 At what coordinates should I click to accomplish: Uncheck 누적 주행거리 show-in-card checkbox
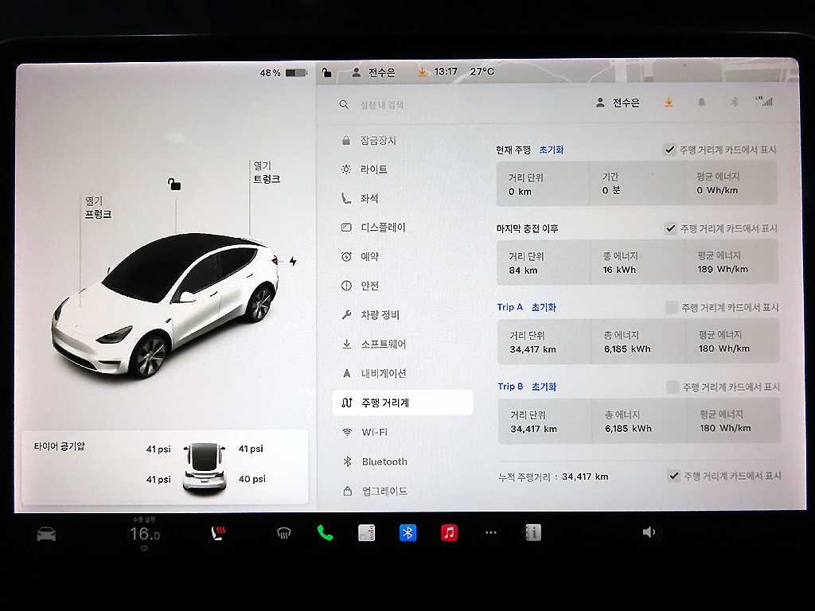click(x=673, y=476)
